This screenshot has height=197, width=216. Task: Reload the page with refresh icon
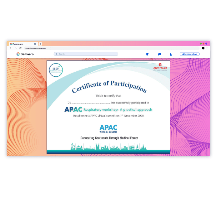coord(21,48)
